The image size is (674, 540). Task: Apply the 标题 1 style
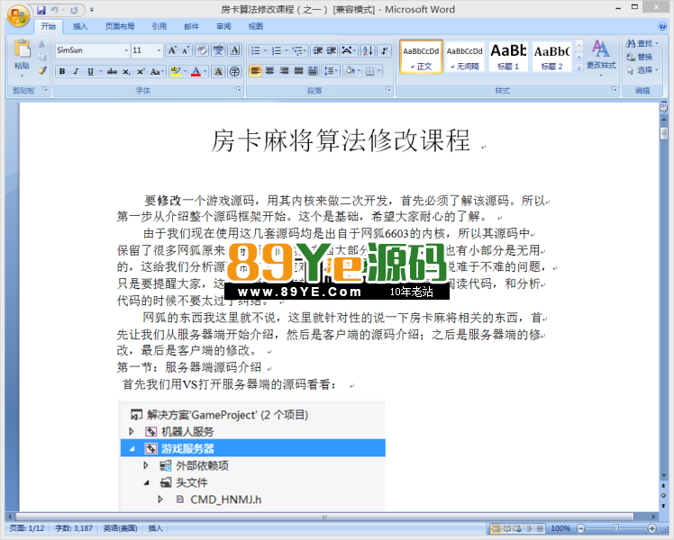coord(508,57)
